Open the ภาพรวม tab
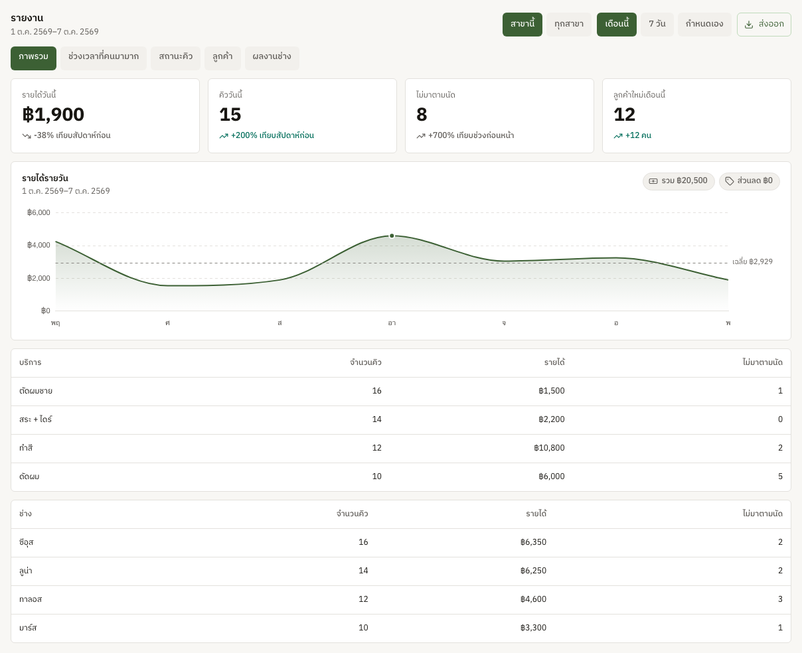Image resolution: width=802 pixels, height=653 pixels. (x=33, y=58)
